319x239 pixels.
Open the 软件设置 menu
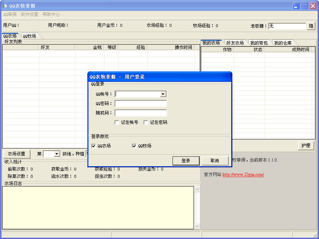pyautogui.click(x=29, y=14)
